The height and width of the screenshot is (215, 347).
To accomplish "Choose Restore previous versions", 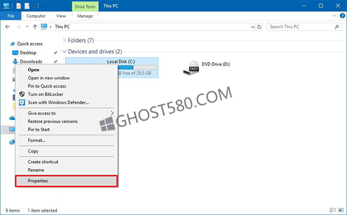I will [x=66, y=122].
